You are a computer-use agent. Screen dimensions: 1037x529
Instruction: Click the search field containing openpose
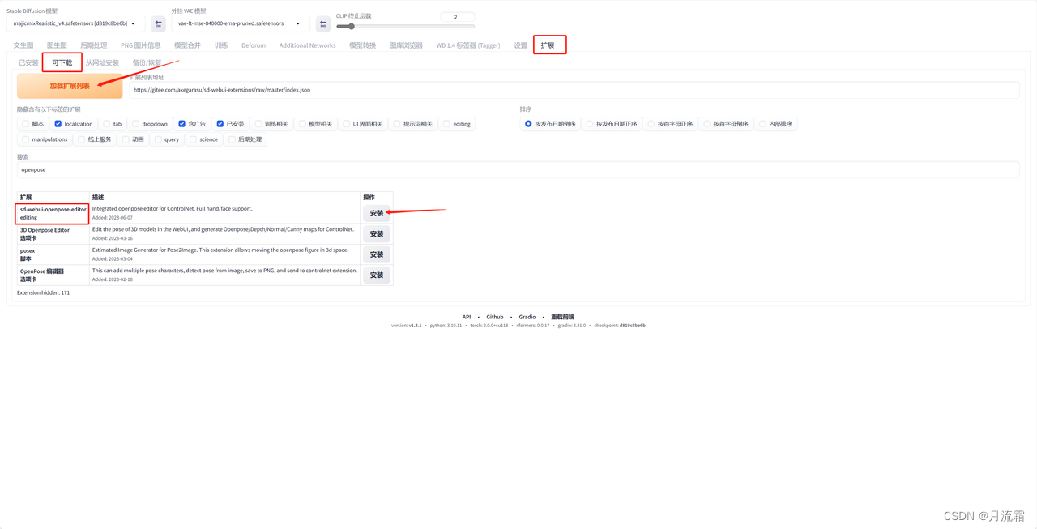pos(518,170)
